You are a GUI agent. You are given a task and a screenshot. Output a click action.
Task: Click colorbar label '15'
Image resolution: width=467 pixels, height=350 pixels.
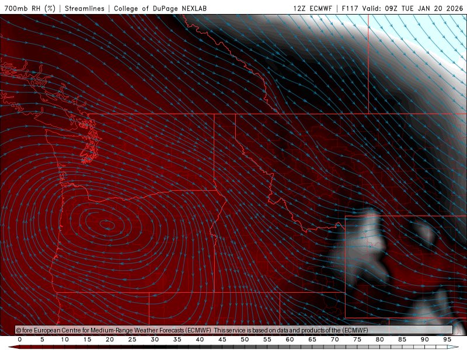coord(87,339)
